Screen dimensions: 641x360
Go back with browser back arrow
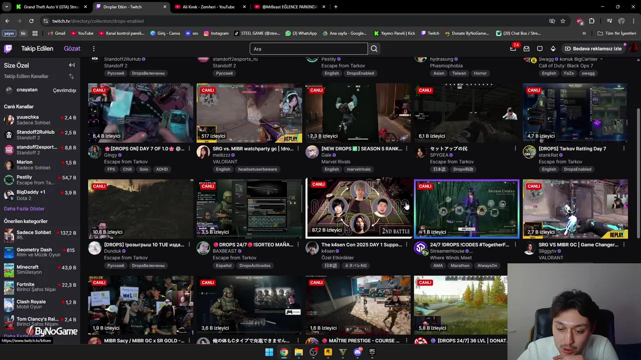point(7,21)
